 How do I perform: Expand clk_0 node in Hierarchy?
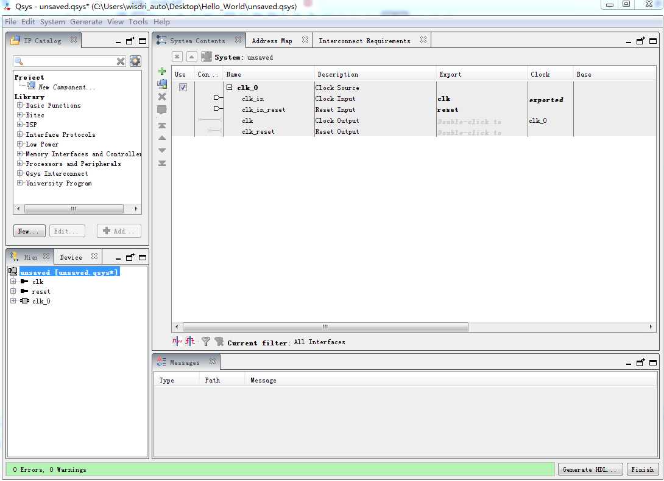pos(13,300)
